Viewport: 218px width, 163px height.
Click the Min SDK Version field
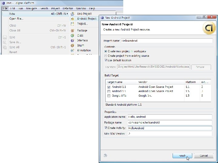point(170,134)
